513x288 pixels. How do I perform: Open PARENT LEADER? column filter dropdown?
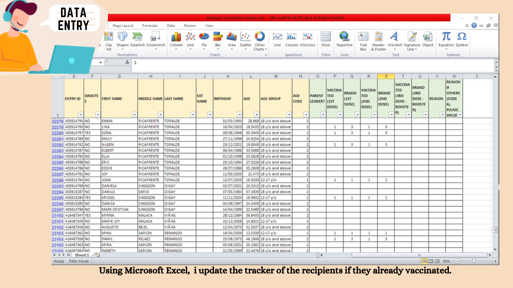(x=323, y=115)
